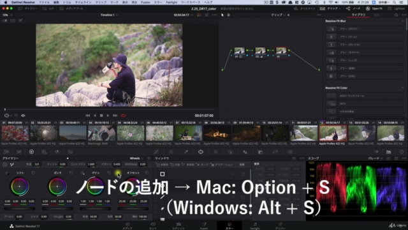Click the Lift color wheel center
The width and height of the screenshot is (408, 230).
point(19,187)
